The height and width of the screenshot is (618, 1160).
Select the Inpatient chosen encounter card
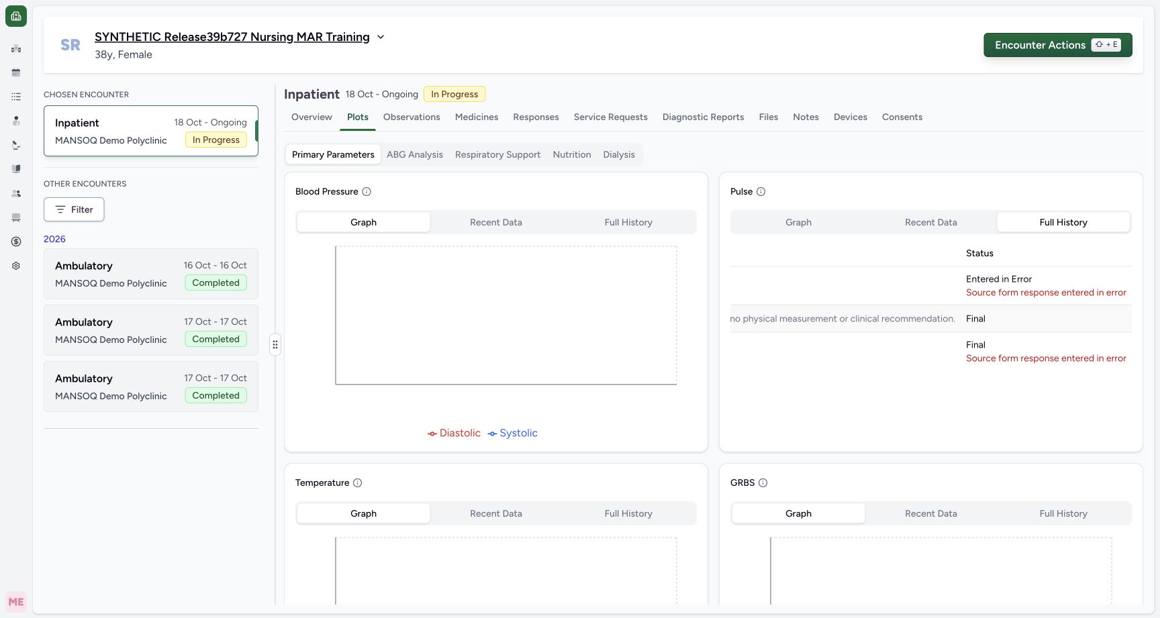[x=151, y=131]
